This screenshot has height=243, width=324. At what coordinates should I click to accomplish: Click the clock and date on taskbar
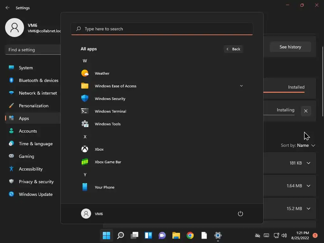300,235
